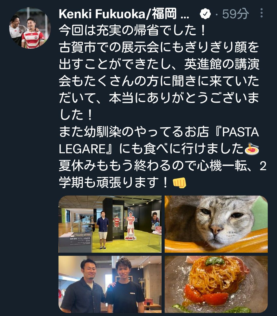
Task: Click the text 英進館の講演
Action: coord(222,65)
